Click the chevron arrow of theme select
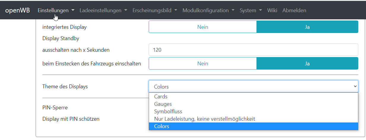The height and width of the screenshot is (140, 366). 355,86
